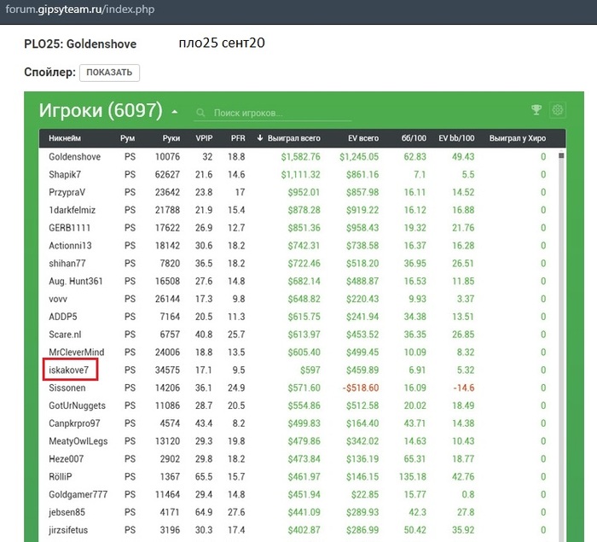
Task: Click the 65.5 VPIP value
Action: click(x=204, y=477)
